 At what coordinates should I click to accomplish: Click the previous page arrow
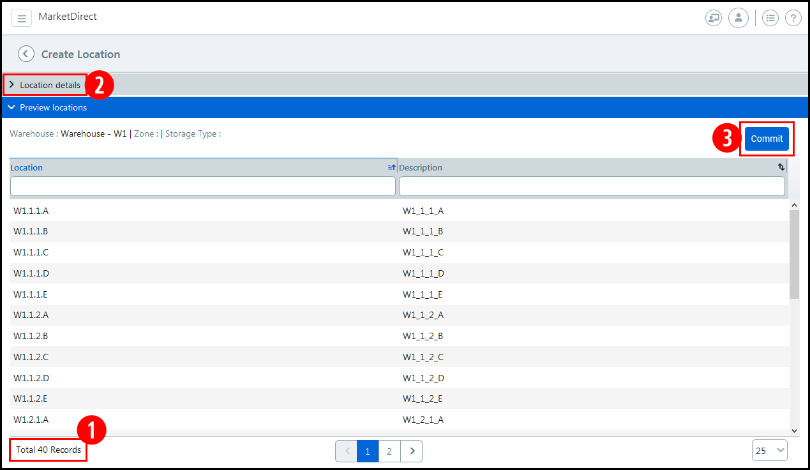coord(347,451)
